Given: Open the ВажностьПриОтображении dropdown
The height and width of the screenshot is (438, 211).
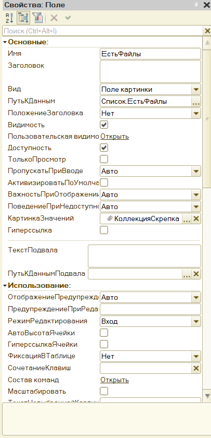Looking at the screenshot, I should pyautogui.click(x=196, y=194).
